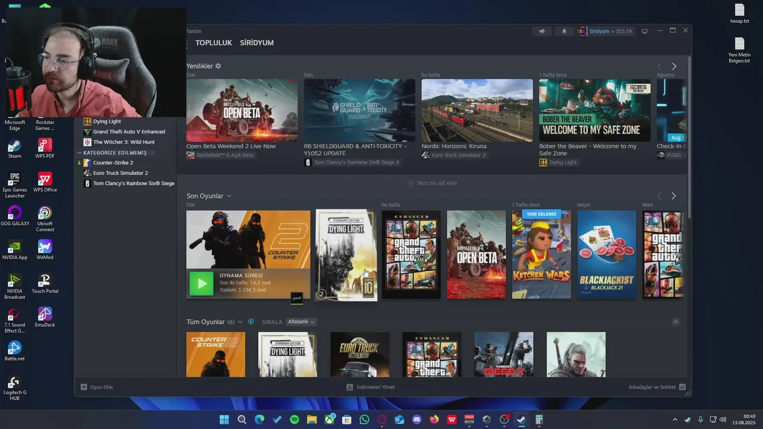Select Blackjackist cover
This screenshot has width=763, height=429.
[606, 254]
